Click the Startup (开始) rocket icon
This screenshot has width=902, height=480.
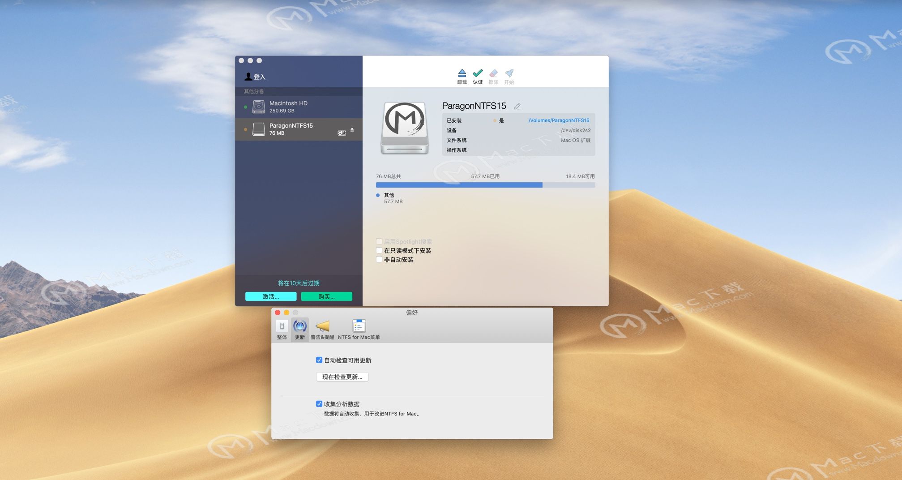[509, 73]
